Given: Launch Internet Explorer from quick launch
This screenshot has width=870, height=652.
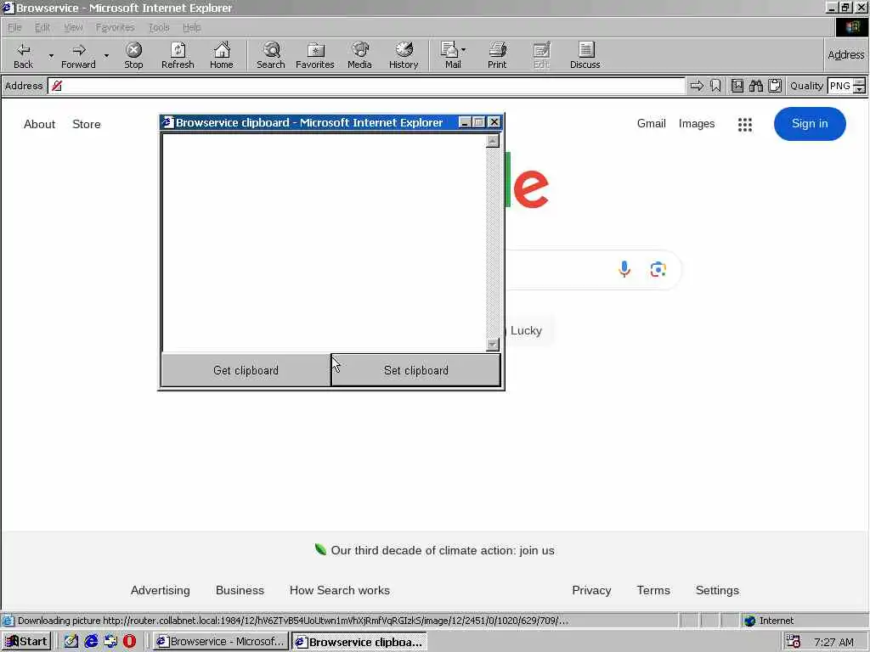Looking at the screenshot, I should 91,642.
